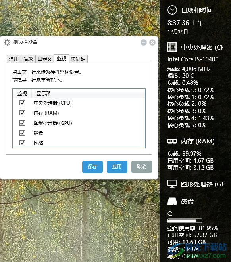
Task: Click the C: drive label
Action: pos(170,214)
